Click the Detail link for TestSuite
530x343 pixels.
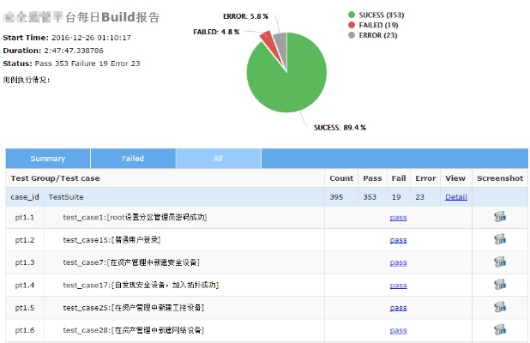pos(456,197)
